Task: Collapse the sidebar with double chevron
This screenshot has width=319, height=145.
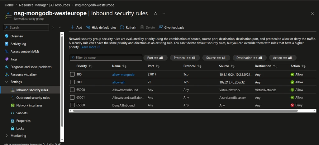Action: coord(60,27)
